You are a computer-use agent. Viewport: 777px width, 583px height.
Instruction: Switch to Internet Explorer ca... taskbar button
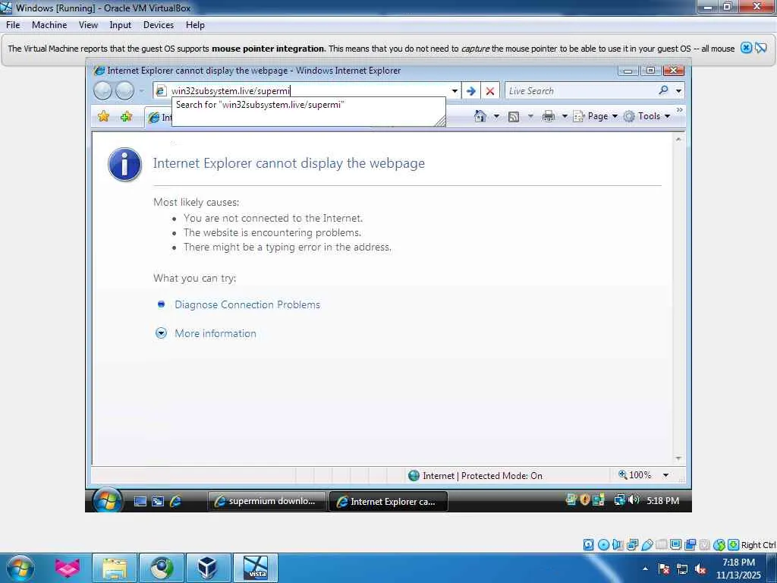[388, 502]
